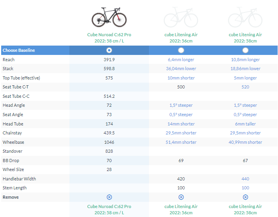Click the '6,4mm longer' reach difference
Image resolution: width=278 pixels, height=217 pixels.
click(x=181, y=60)
